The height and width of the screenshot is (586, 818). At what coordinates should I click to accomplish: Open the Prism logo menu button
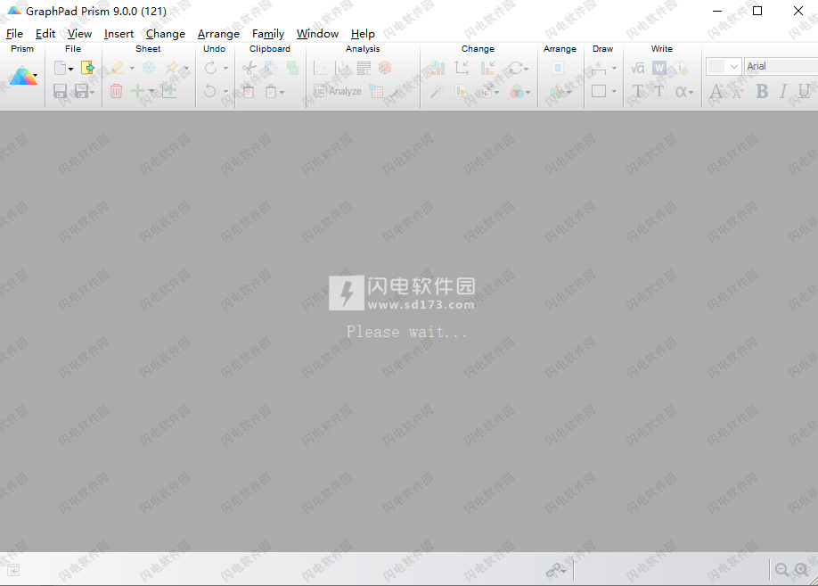tap(23, 77)
